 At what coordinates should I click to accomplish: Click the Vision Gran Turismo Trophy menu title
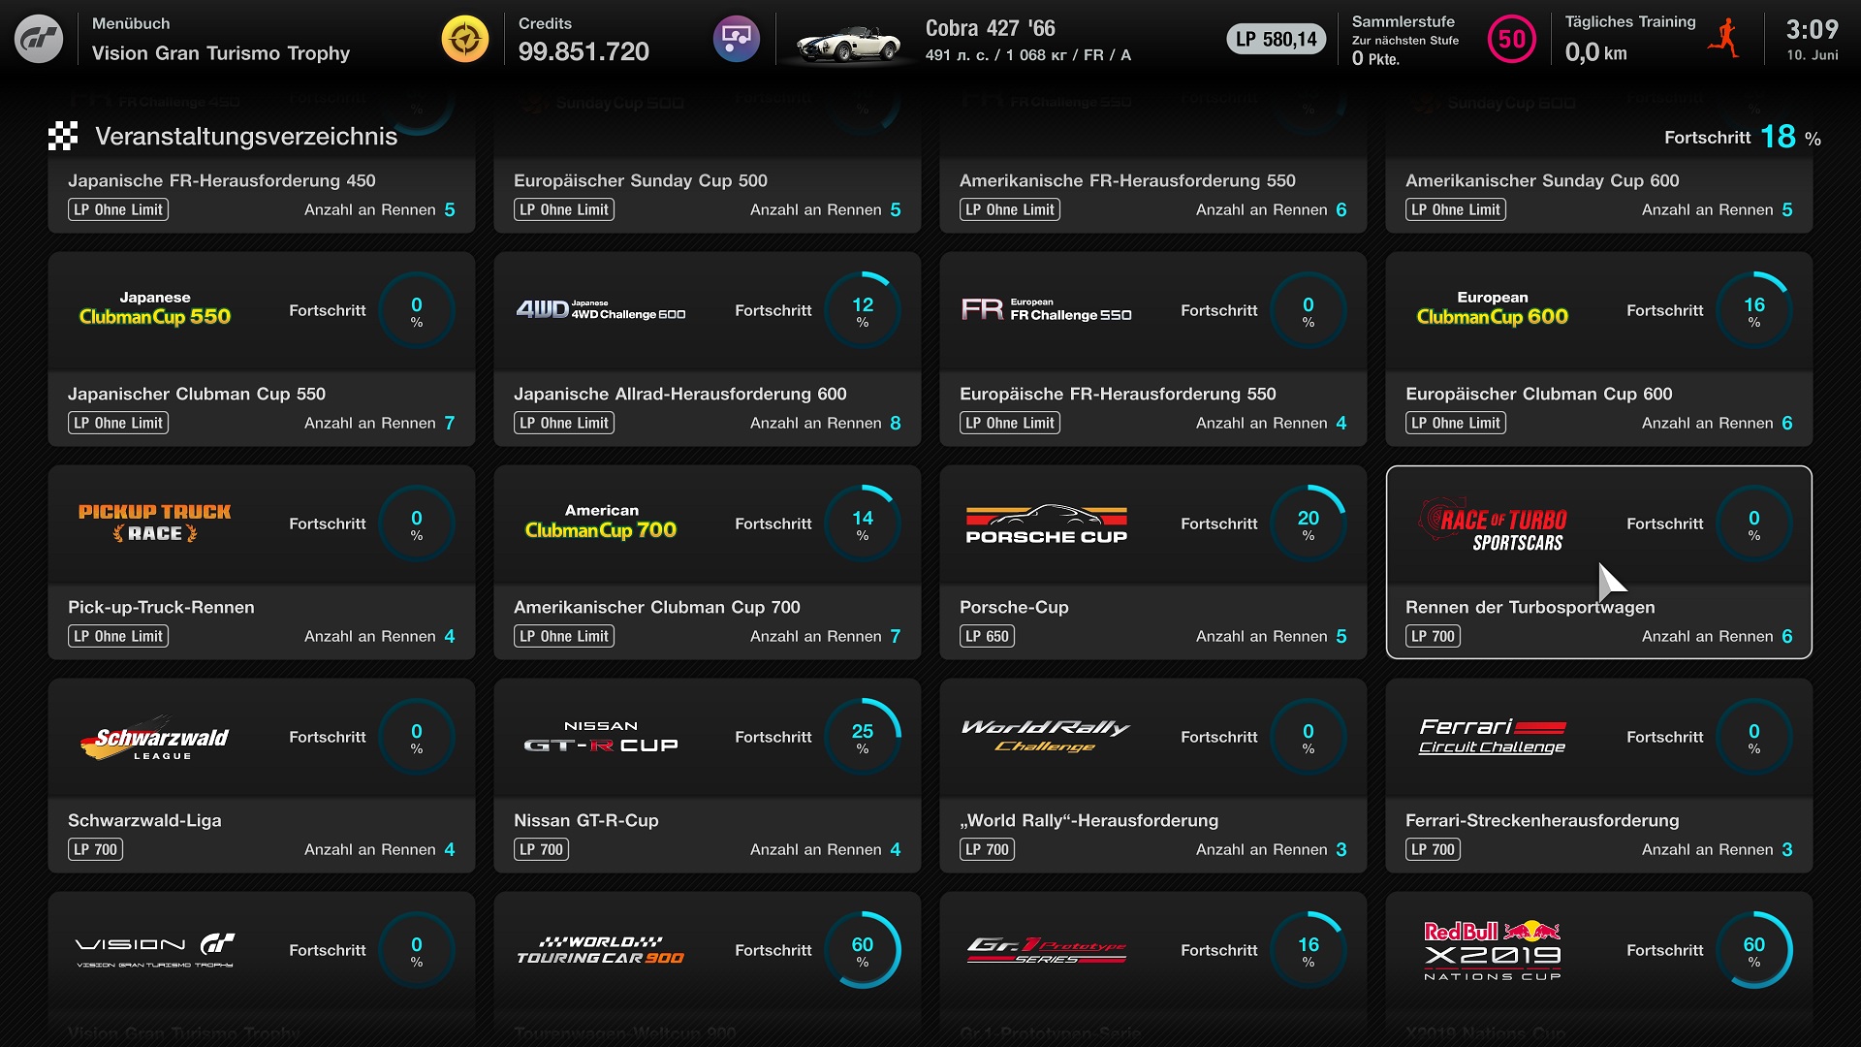tap(220, 53)
